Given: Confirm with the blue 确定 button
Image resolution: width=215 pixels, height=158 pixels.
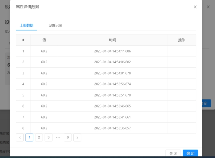Looking at the screenshot, I should pyautogui.click(x=190, y=153).
